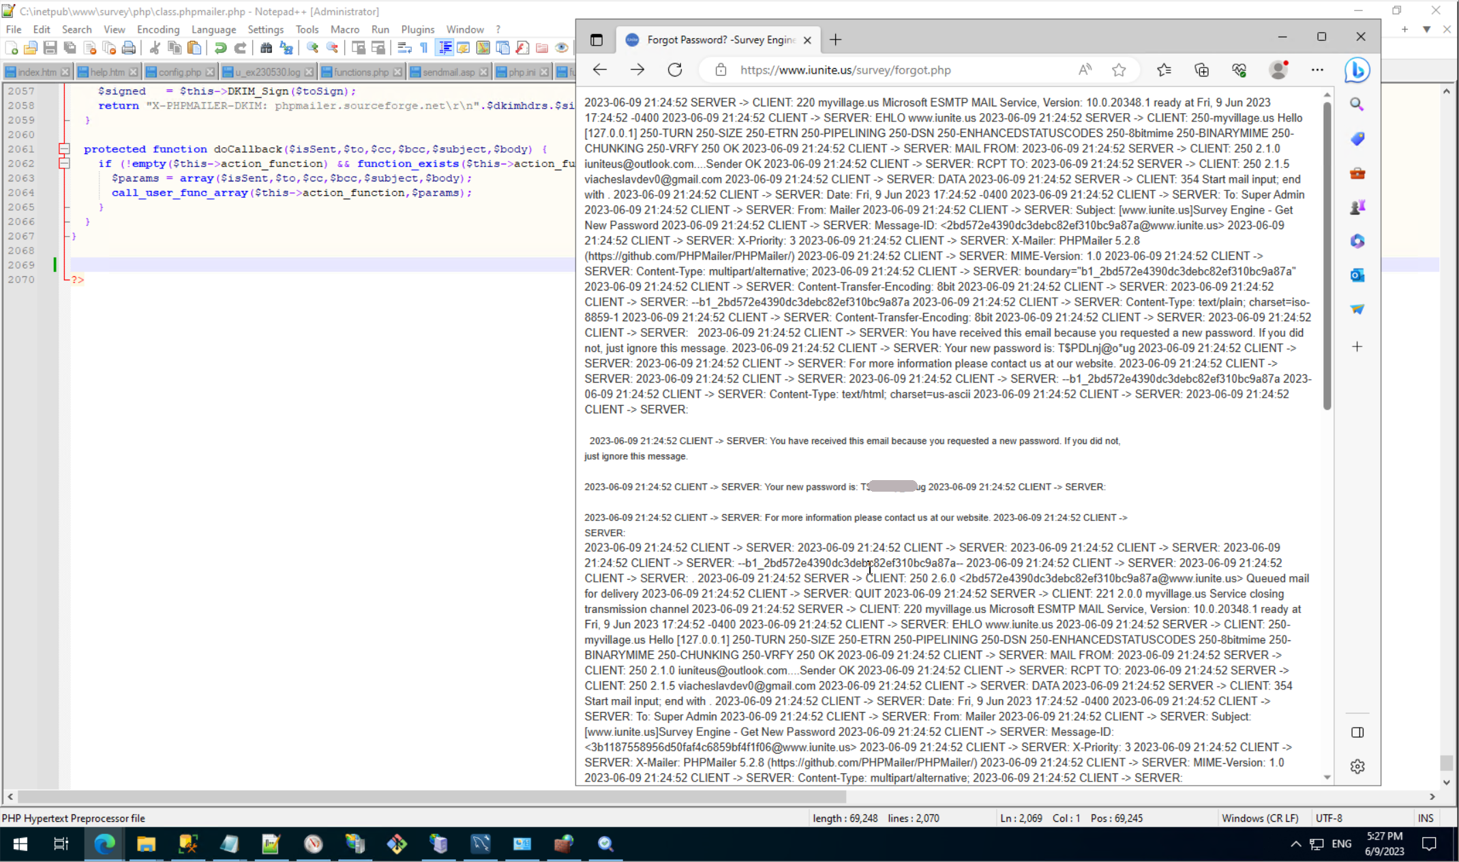Click the browser page vertical scrollbar thumb
Screen dimensions: 1459x862
(x=1327, y=256)
